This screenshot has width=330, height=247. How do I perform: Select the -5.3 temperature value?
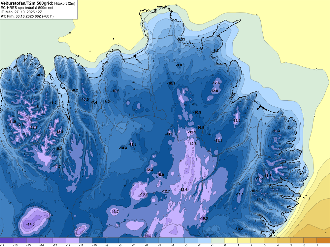[x=180, y=39]
